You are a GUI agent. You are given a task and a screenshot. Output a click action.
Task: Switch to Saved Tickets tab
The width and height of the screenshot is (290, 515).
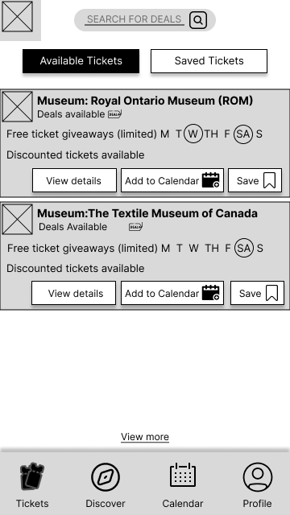[x=209, y=61]
